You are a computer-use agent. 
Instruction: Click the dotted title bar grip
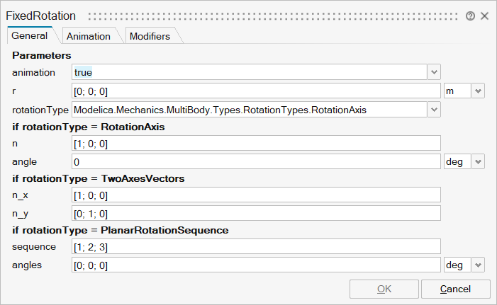click(x=273, y=16)
